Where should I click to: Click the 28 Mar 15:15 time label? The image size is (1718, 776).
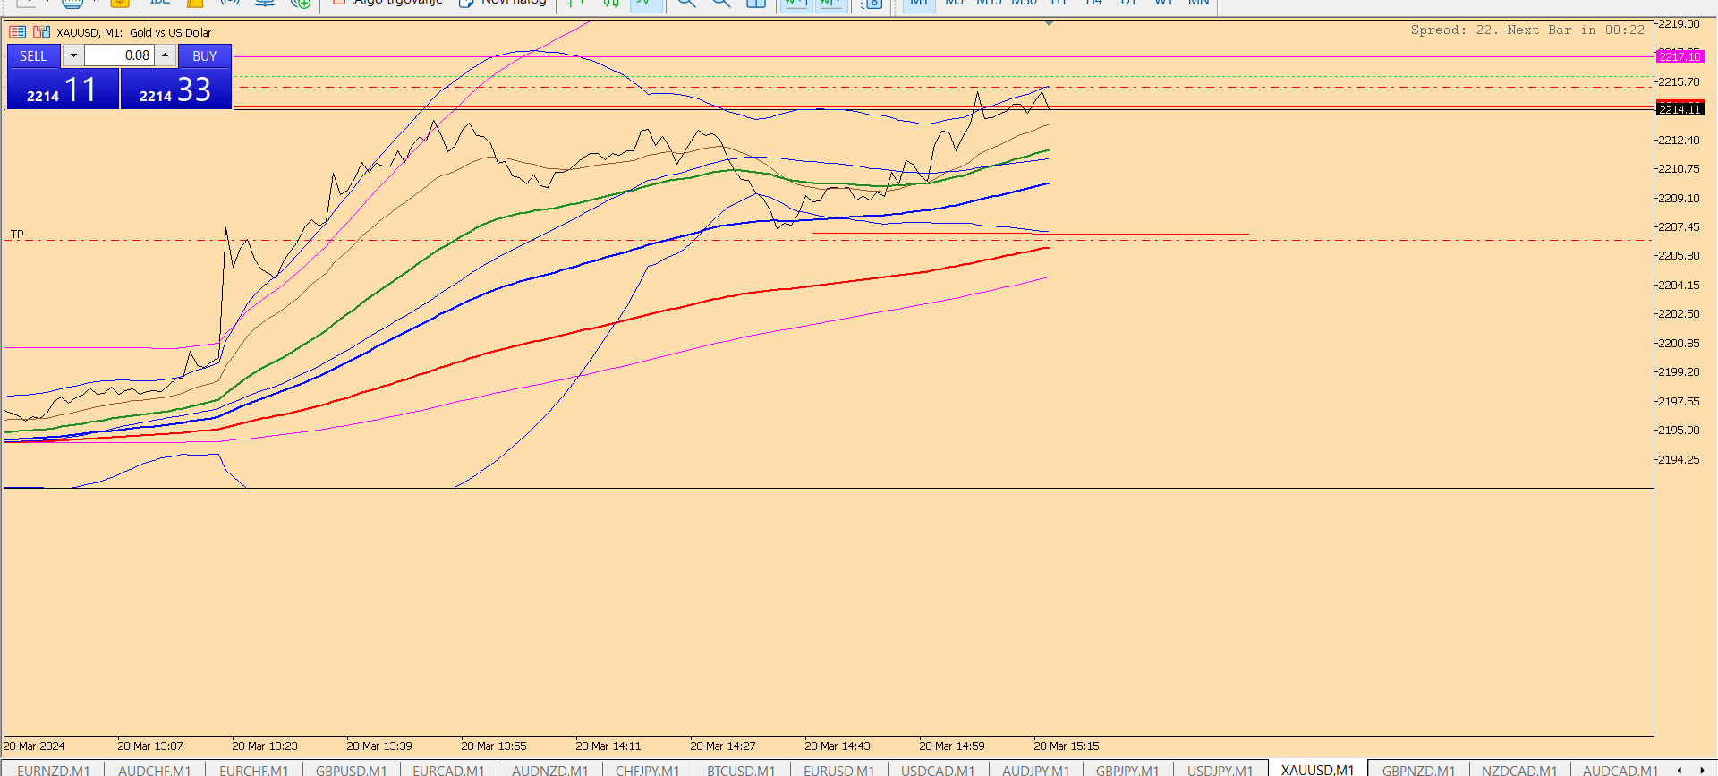tap(1067, 746)
